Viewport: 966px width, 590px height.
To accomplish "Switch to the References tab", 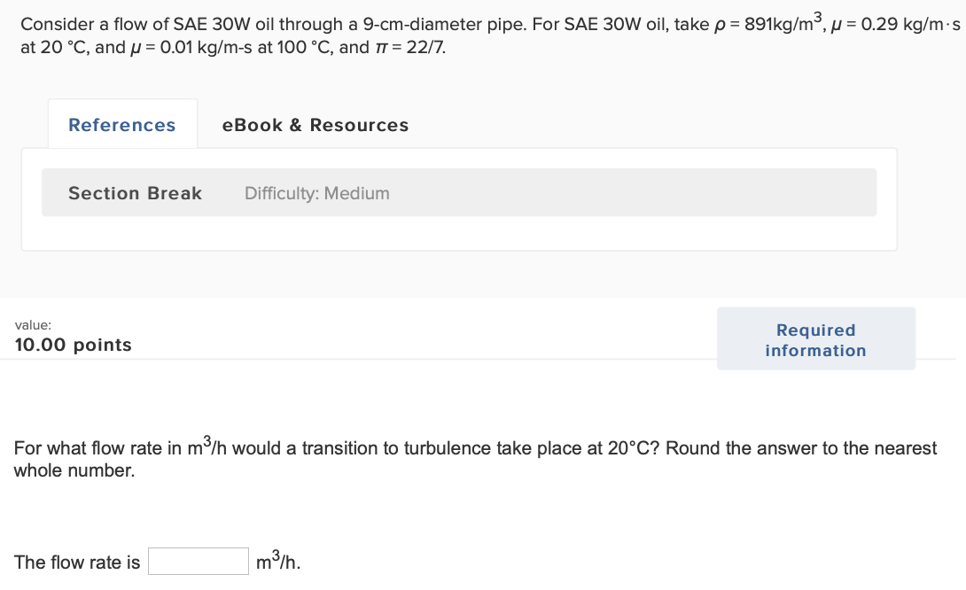I will pyautogui.click(x=121, y=125).
